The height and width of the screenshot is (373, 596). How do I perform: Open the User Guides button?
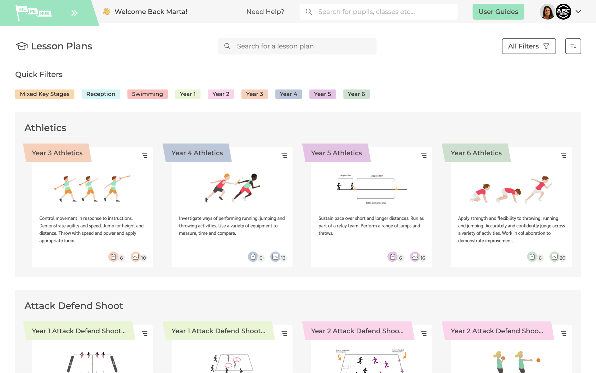click(x=498, y=12)
